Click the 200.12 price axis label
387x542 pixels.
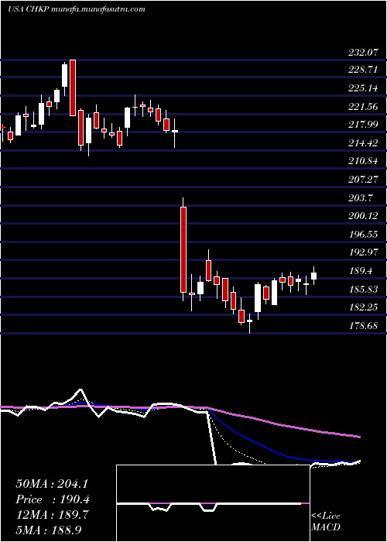click(363, 216)
